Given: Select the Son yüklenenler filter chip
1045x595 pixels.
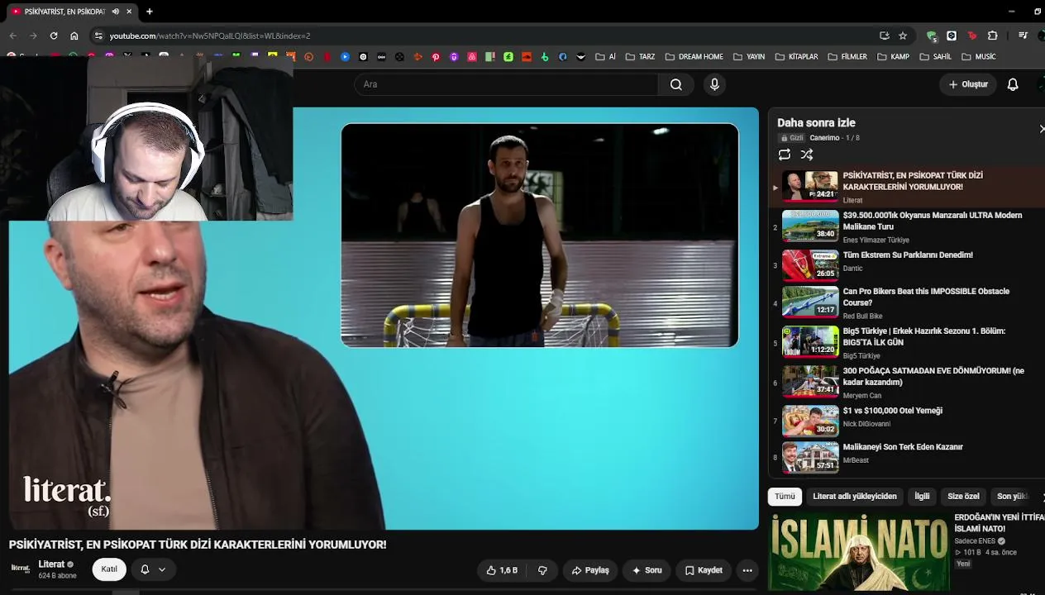Looking at the screenshot, I should click(x=1013, y=497).
